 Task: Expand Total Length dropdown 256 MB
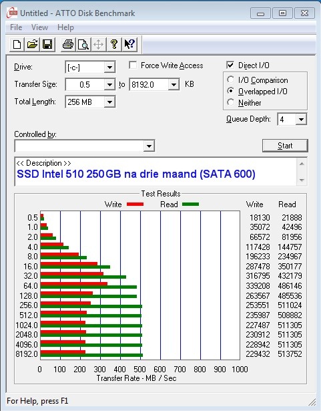(109, 102)
